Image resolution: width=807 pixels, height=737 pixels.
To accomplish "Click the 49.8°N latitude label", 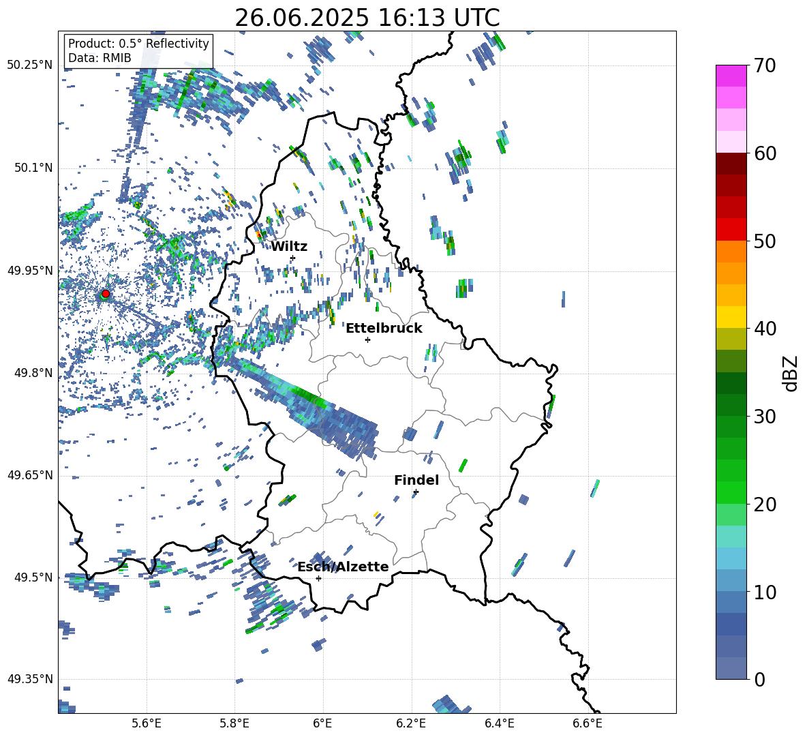I will pos(33,373).
